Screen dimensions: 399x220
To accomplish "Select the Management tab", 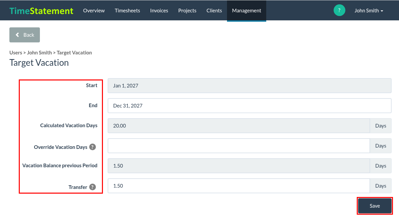I will point(246,11).
